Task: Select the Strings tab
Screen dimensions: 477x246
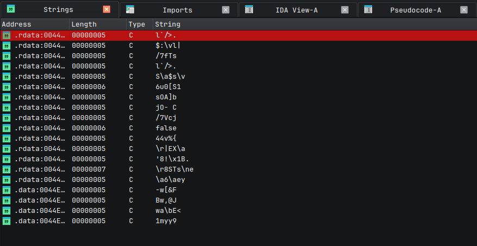Action: click(60, 10)
